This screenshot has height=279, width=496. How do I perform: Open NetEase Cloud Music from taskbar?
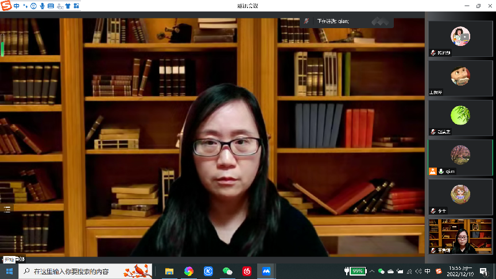tap(247, 271)
